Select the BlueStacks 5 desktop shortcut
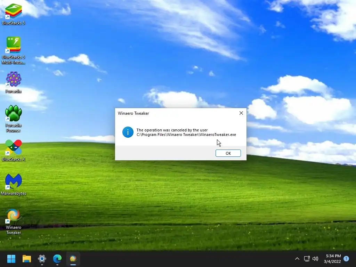This screenshot has height=267, width=356. 14,14
